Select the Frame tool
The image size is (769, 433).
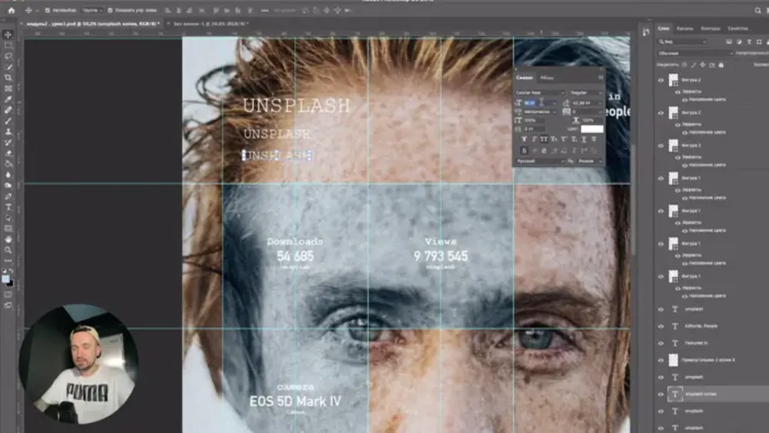tap(8, 88)
